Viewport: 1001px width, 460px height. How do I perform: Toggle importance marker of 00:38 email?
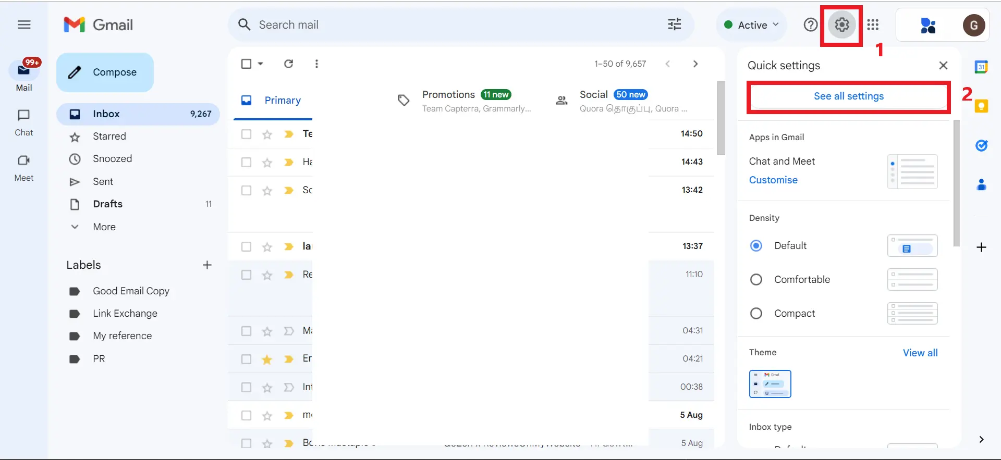point(288,387)
